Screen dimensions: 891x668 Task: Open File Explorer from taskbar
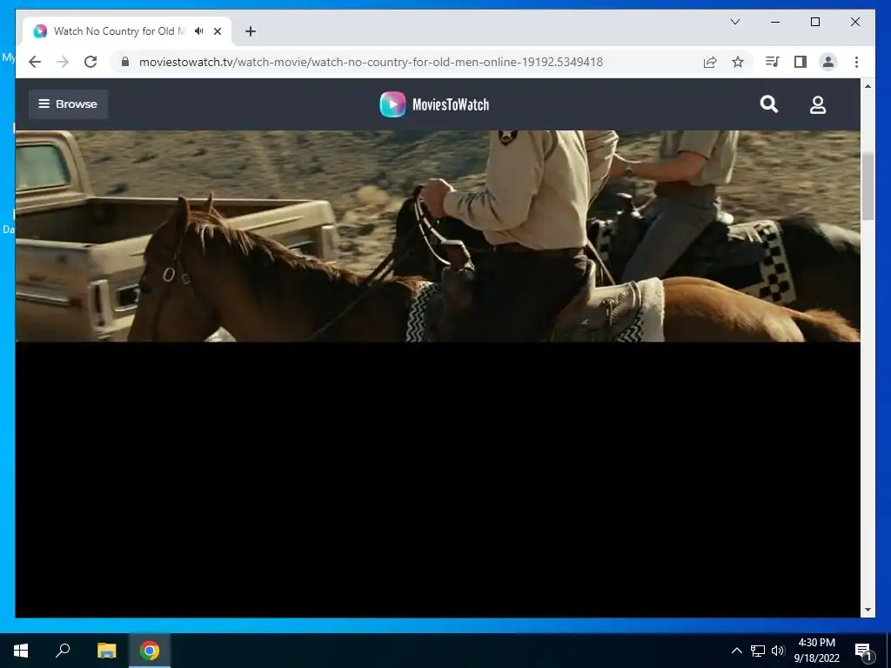[106, 651]
